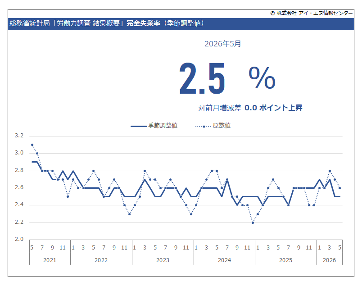Click the text 0.0 ポイント上昇
362x286 pixels.
coord(273,108)
